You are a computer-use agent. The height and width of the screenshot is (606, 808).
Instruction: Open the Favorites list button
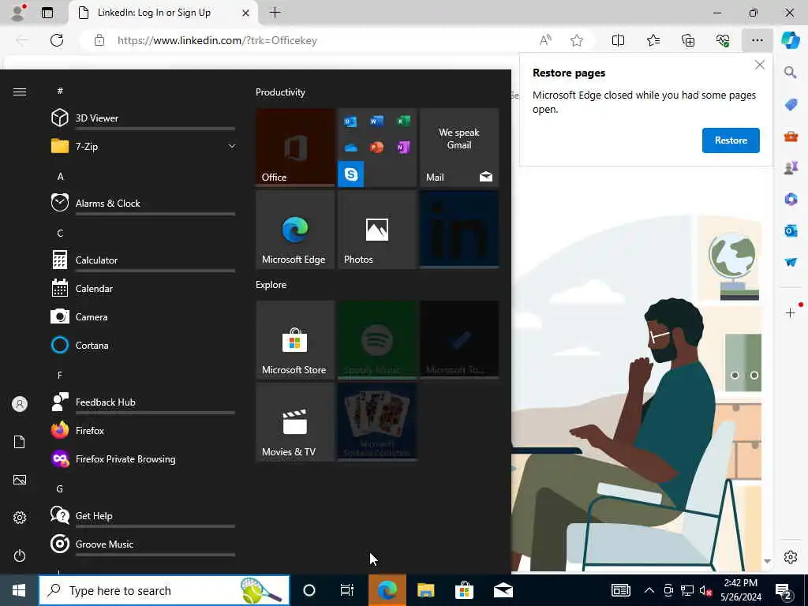point(653,40)
